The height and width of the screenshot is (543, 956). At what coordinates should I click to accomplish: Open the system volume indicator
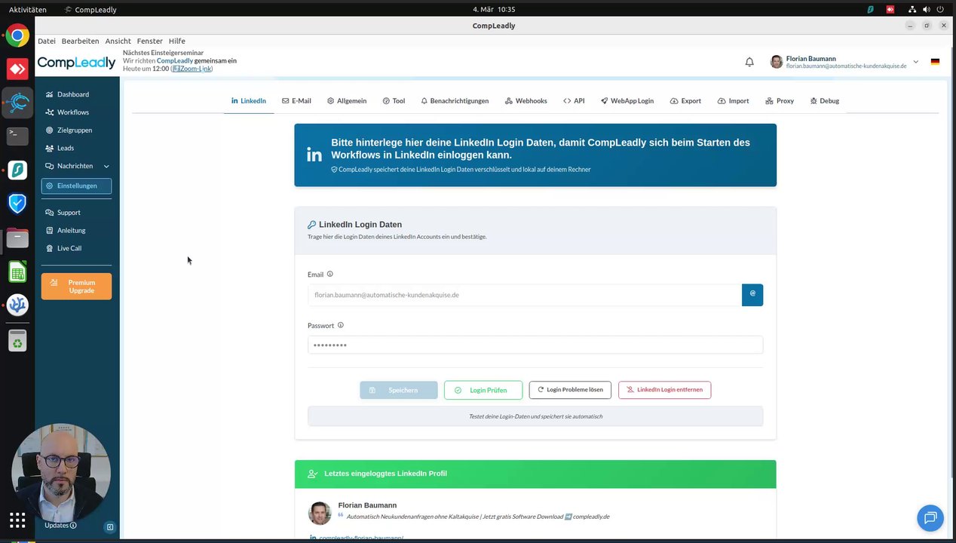927,10
